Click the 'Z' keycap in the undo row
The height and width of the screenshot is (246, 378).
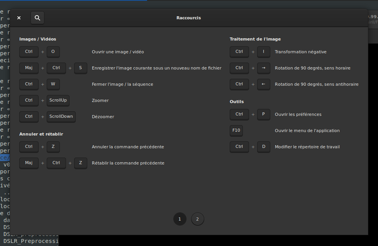[x=53, y=147]
